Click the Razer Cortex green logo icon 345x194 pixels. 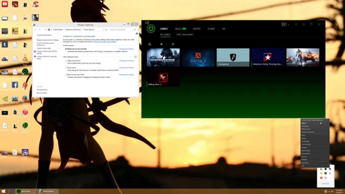click(151, 29)
